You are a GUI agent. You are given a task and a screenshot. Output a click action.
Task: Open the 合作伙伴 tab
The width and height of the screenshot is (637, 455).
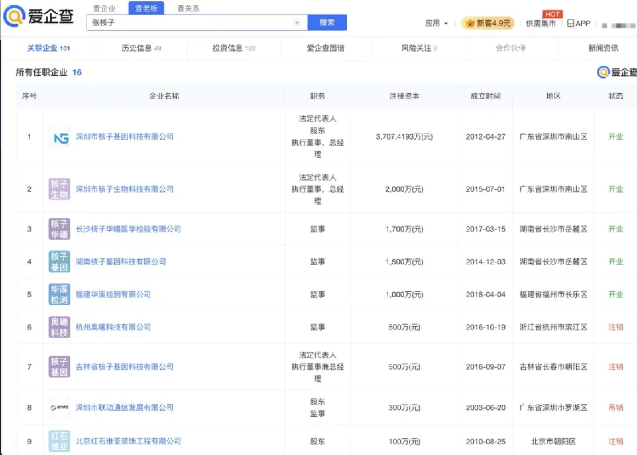(511, 48)
